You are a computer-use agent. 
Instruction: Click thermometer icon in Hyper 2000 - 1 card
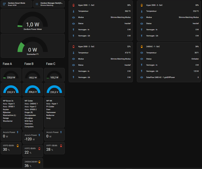click(73, 11)
